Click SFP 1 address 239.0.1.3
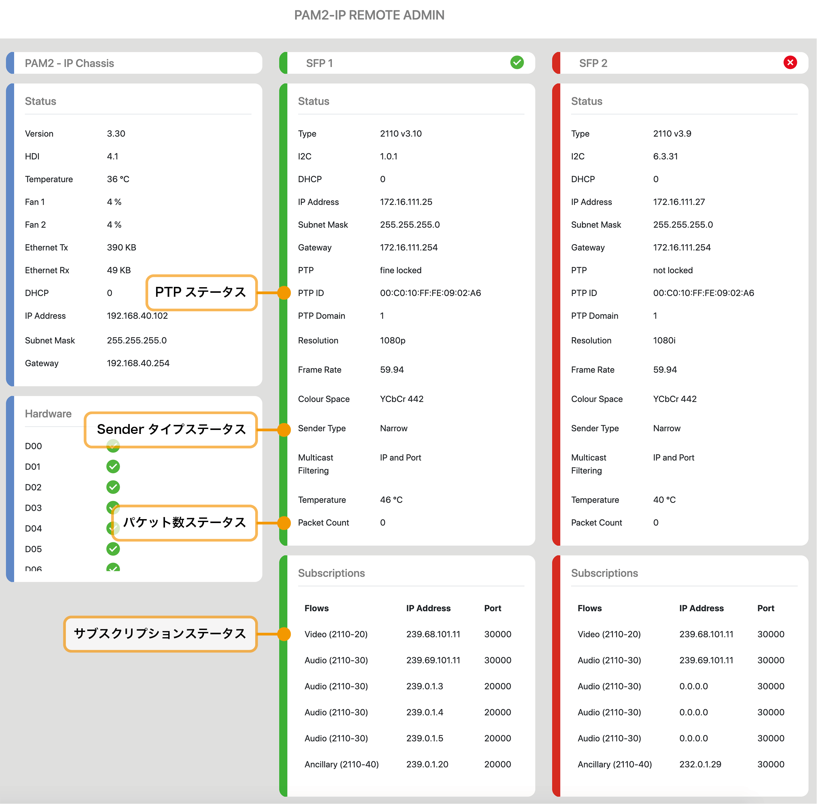Viewport: 817px width, 804px height. click(424, 686)
